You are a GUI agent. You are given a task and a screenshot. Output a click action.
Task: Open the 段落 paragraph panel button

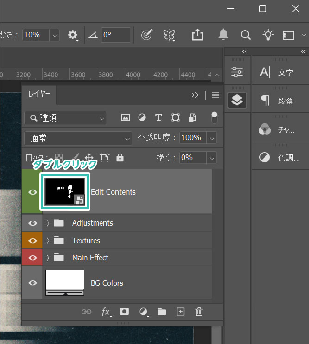(x=278, y=101)
